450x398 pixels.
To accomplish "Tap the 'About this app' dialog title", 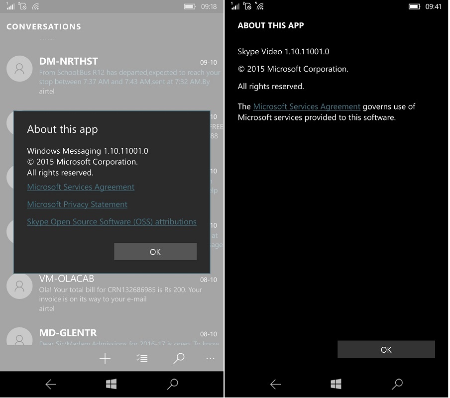I will tap(62, 129).
